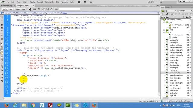Select the Files panel tab
Image resolution: width=193 pixels, height=108 pixels.
pos(163,7)
